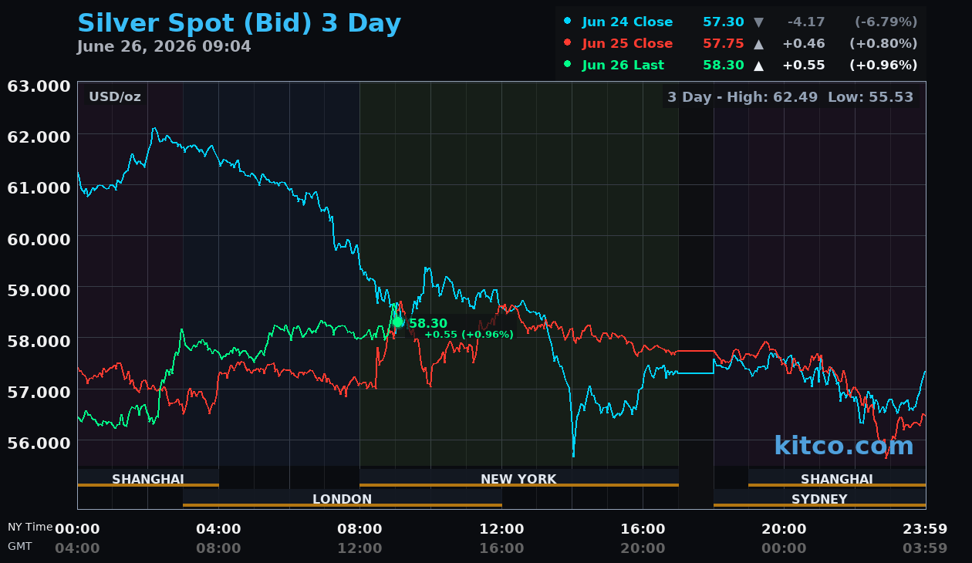This screenshot has height=563, width=972.
Task: Click the Jun 24 Close legend label
Action: tap(627, 22)
